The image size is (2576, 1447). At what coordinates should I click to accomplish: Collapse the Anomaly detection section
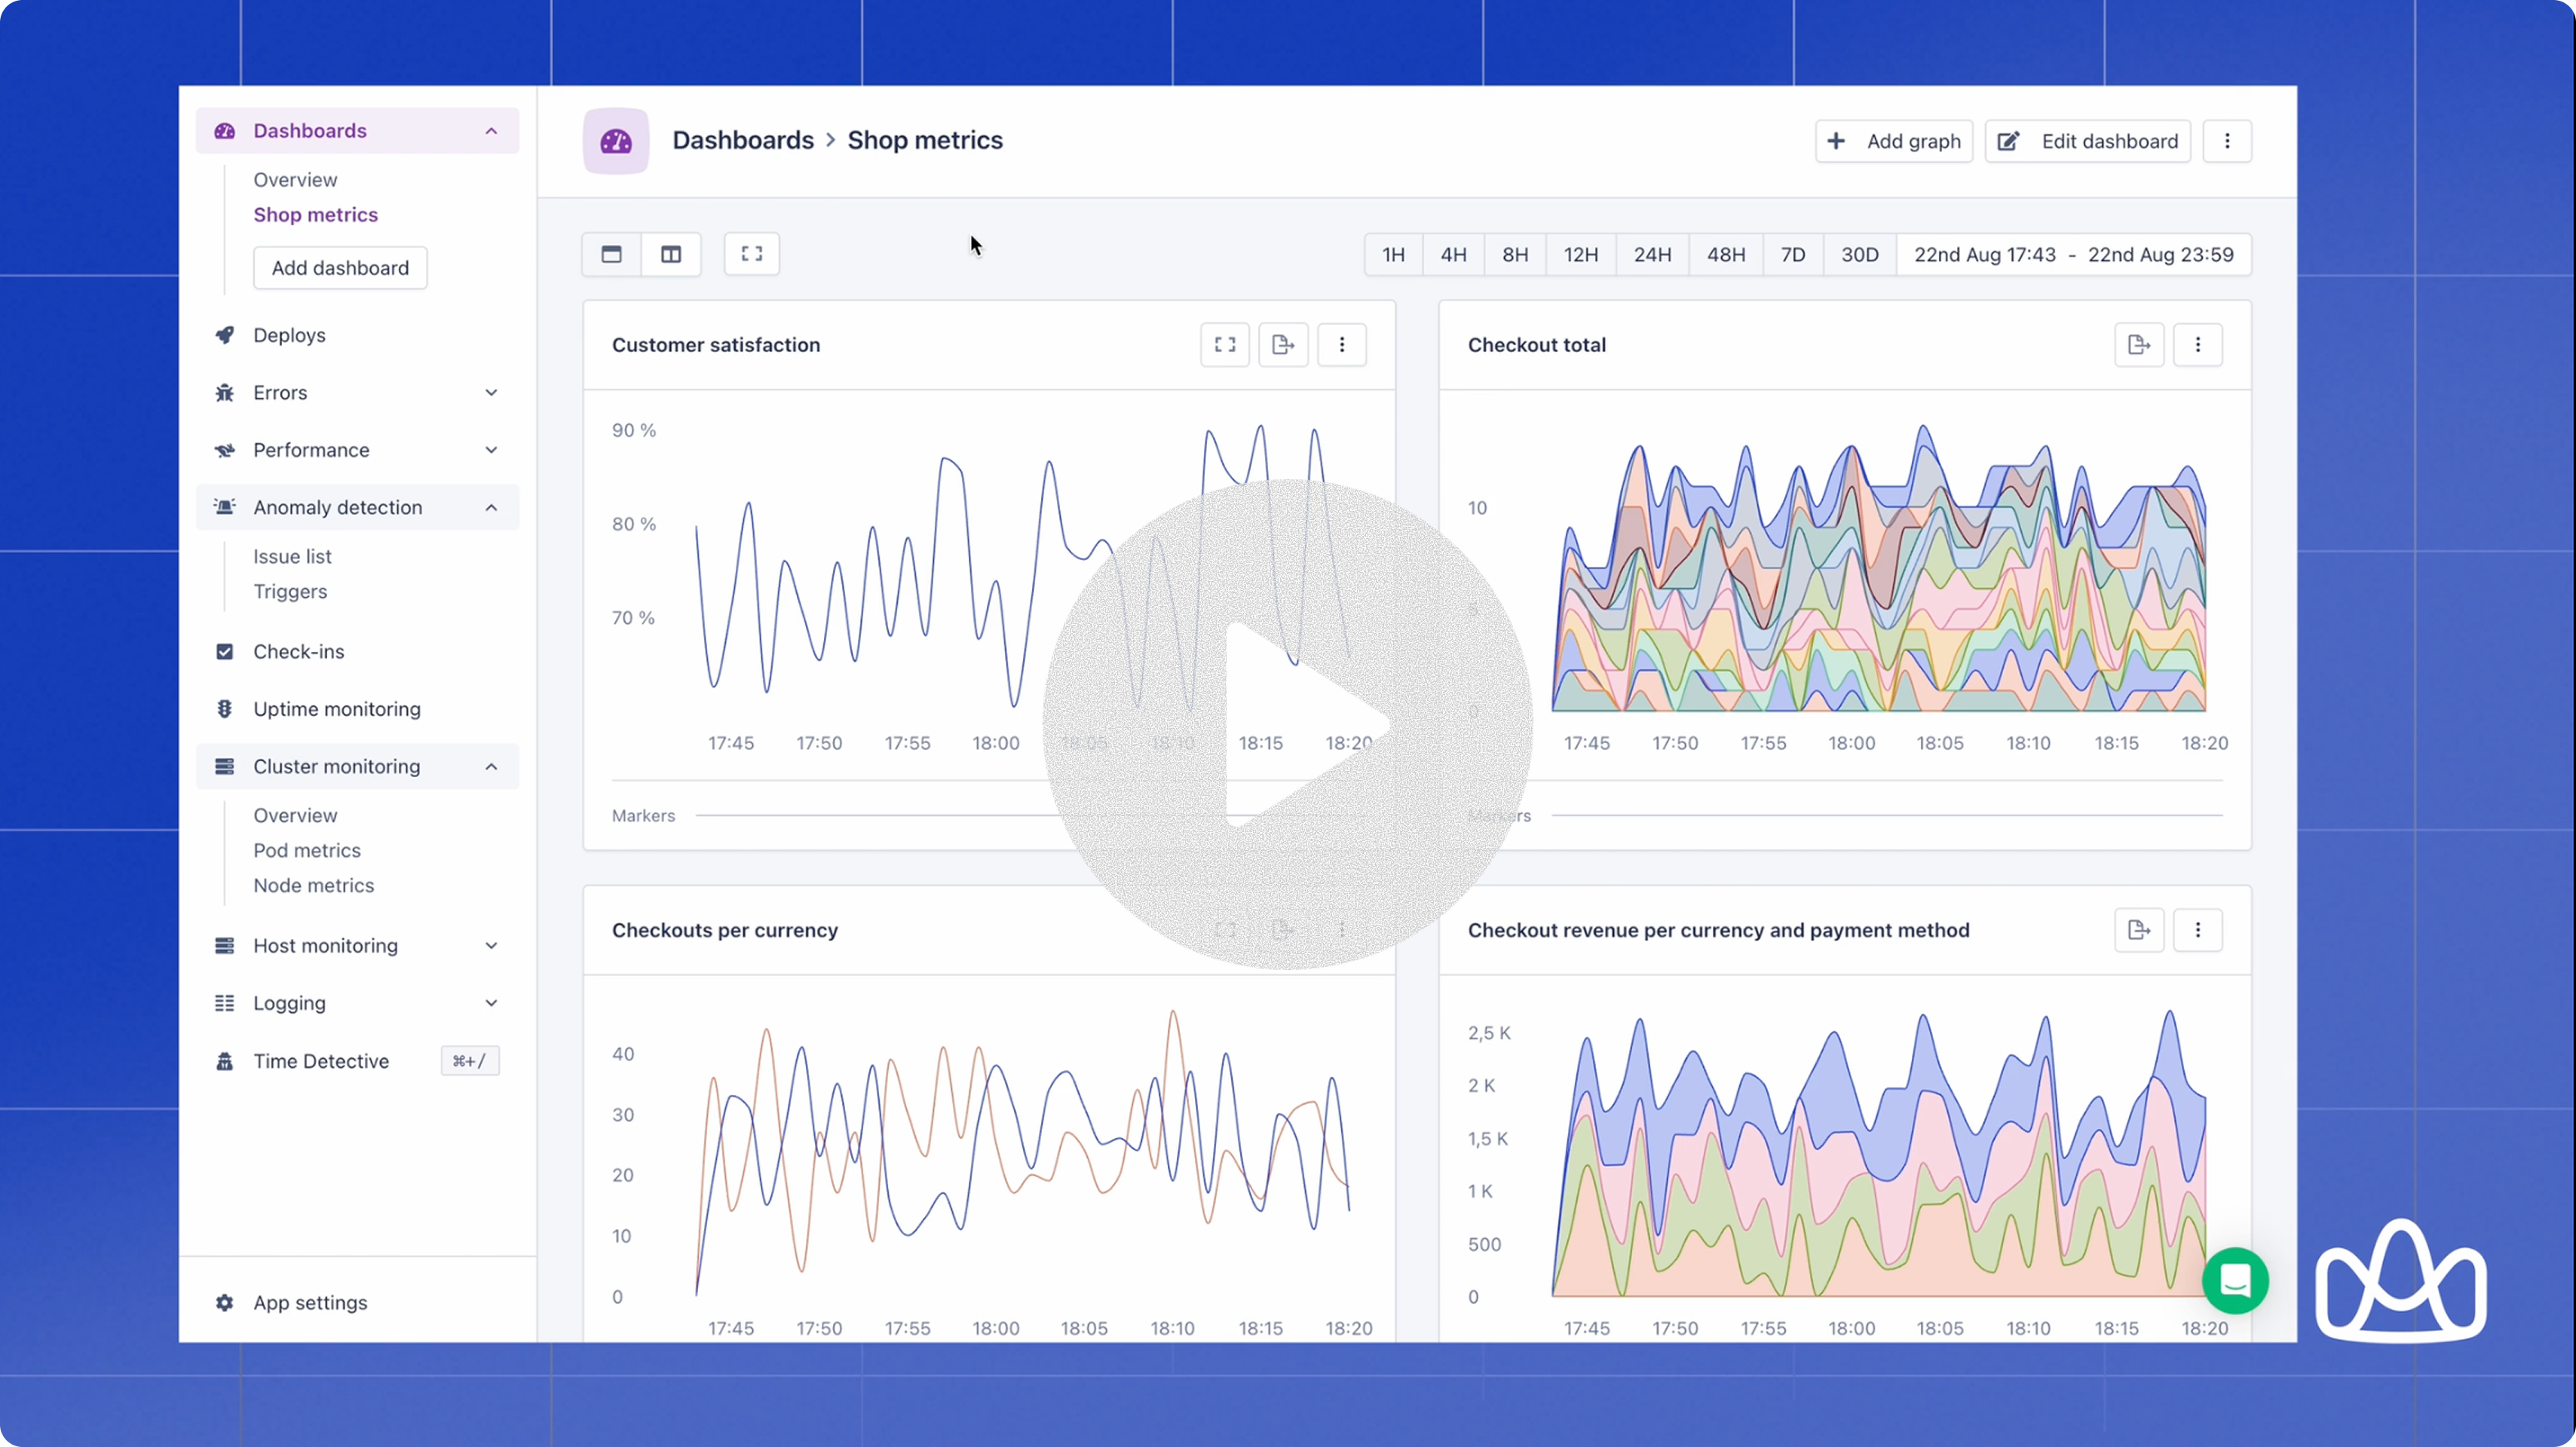coord(491,508)
